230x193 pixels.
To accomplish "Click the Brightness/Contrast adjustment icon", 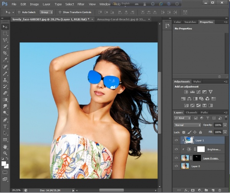I will click(186, 92).
